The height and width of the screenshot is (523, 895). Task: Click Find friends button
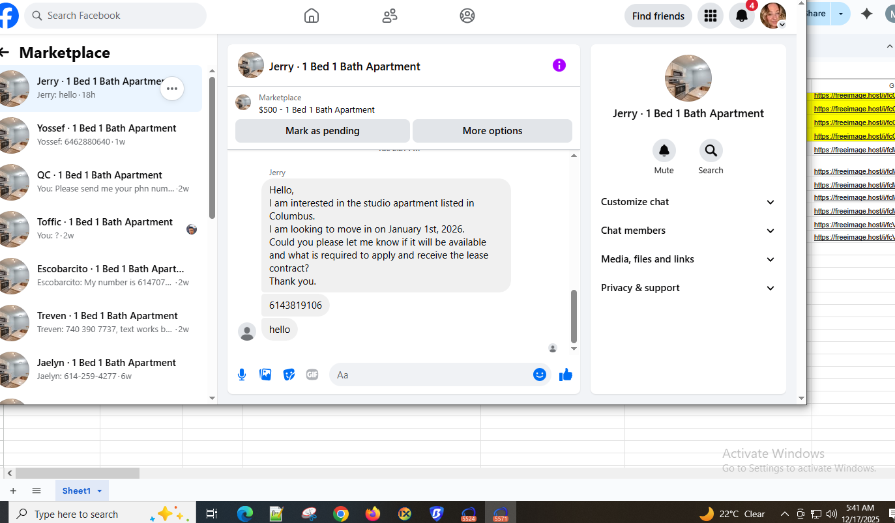tap(658, 16)
